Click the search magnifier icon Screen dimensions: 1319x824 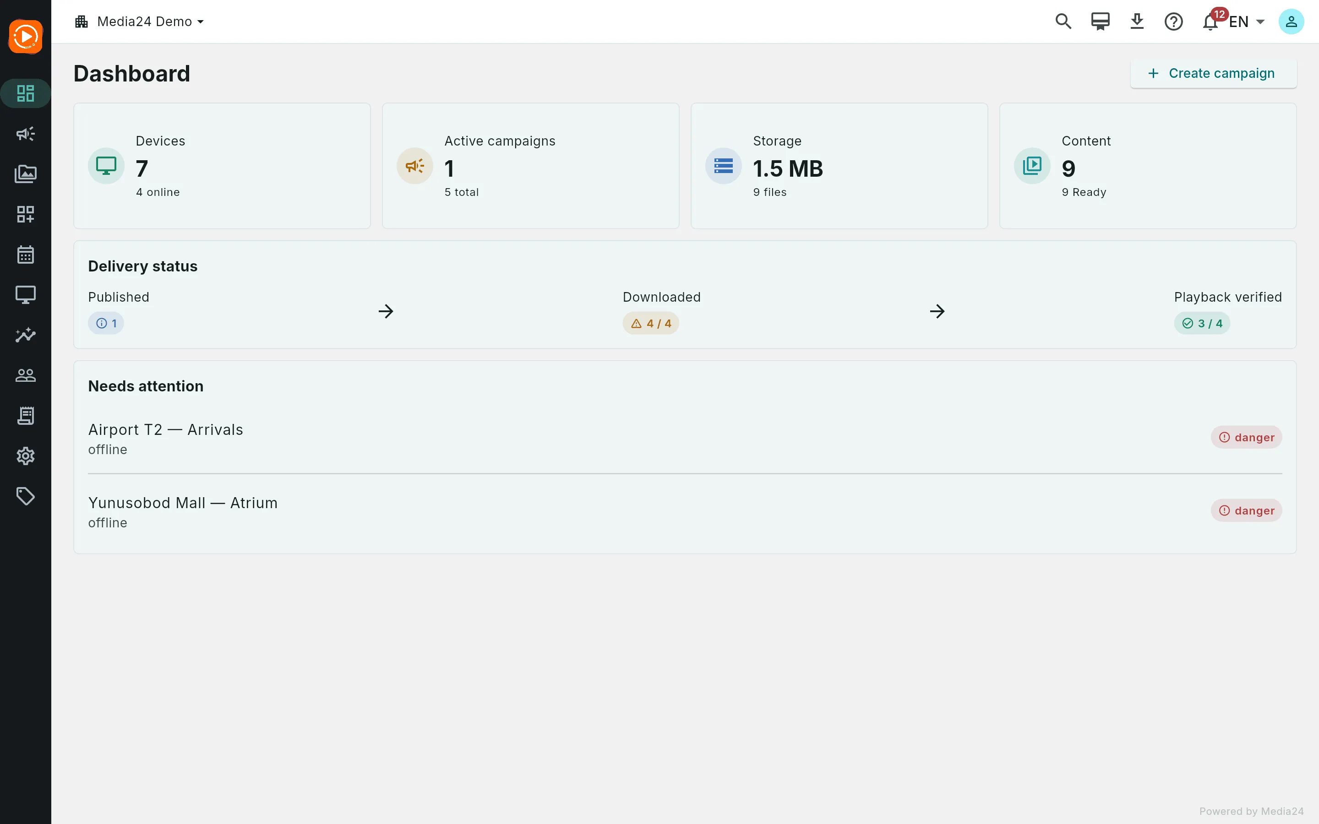1063,22
